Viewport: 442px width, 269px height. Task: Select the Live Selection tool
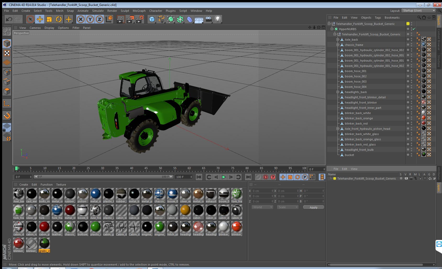(x=30, y=19)
